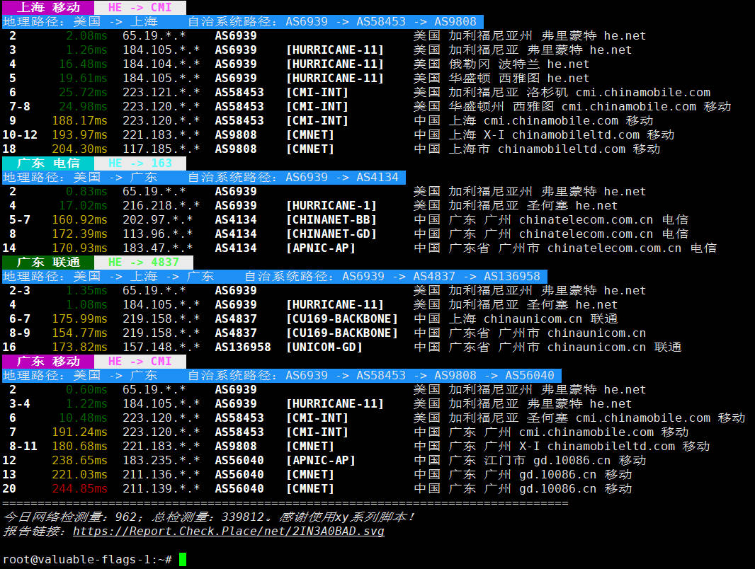
Task: Select the magenta 上海 移动 section header
Action: 47,7
